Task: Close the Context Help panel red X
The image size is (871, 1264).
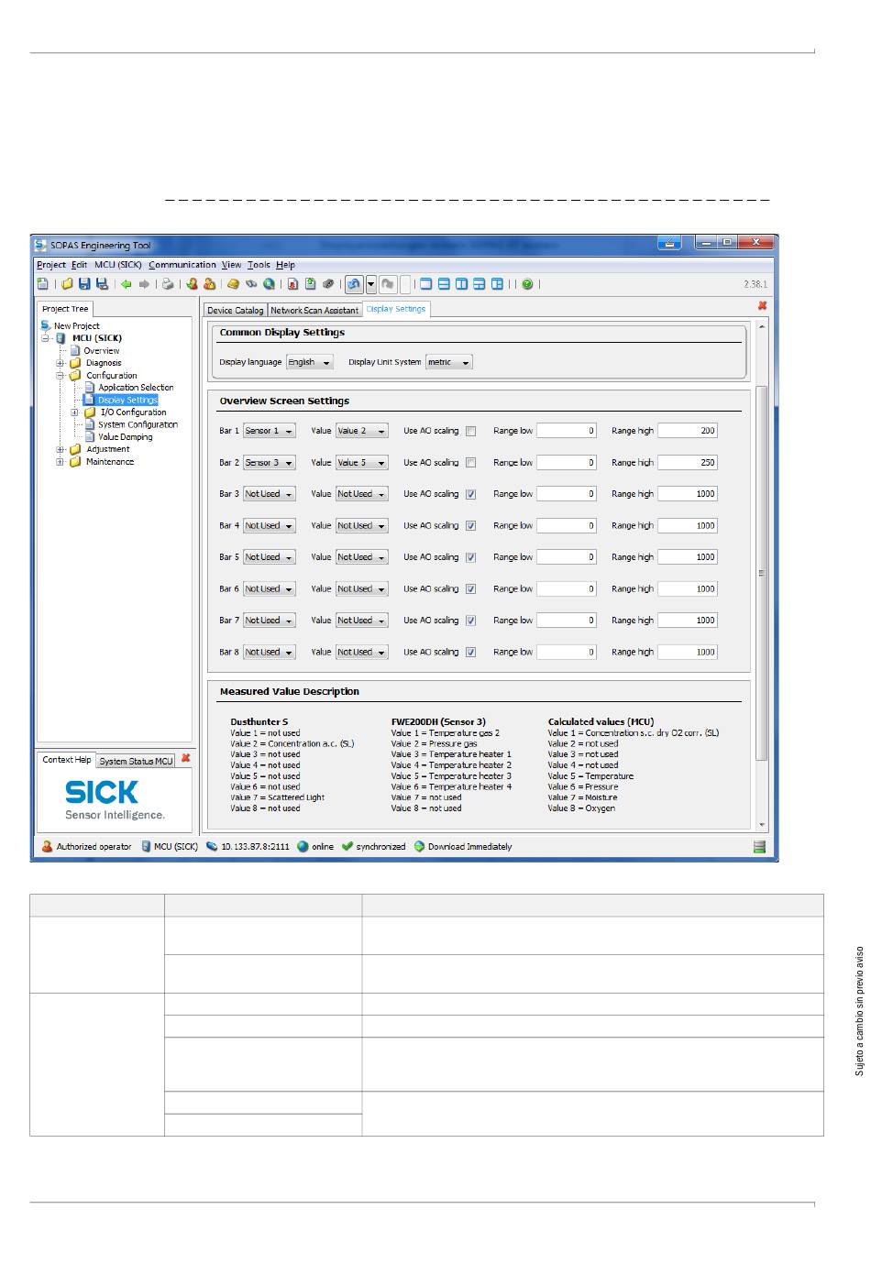Action: 185,758
